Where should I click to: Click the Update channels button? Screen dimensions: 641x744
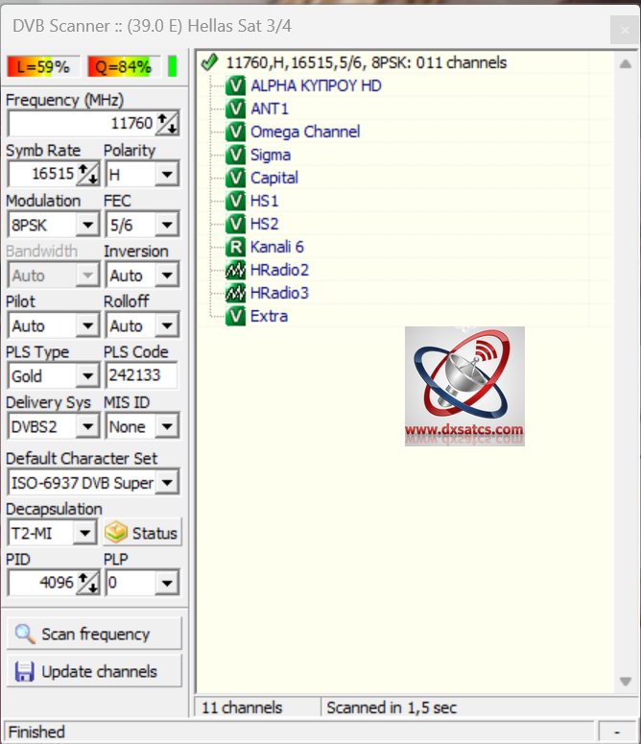pos(94,672)
